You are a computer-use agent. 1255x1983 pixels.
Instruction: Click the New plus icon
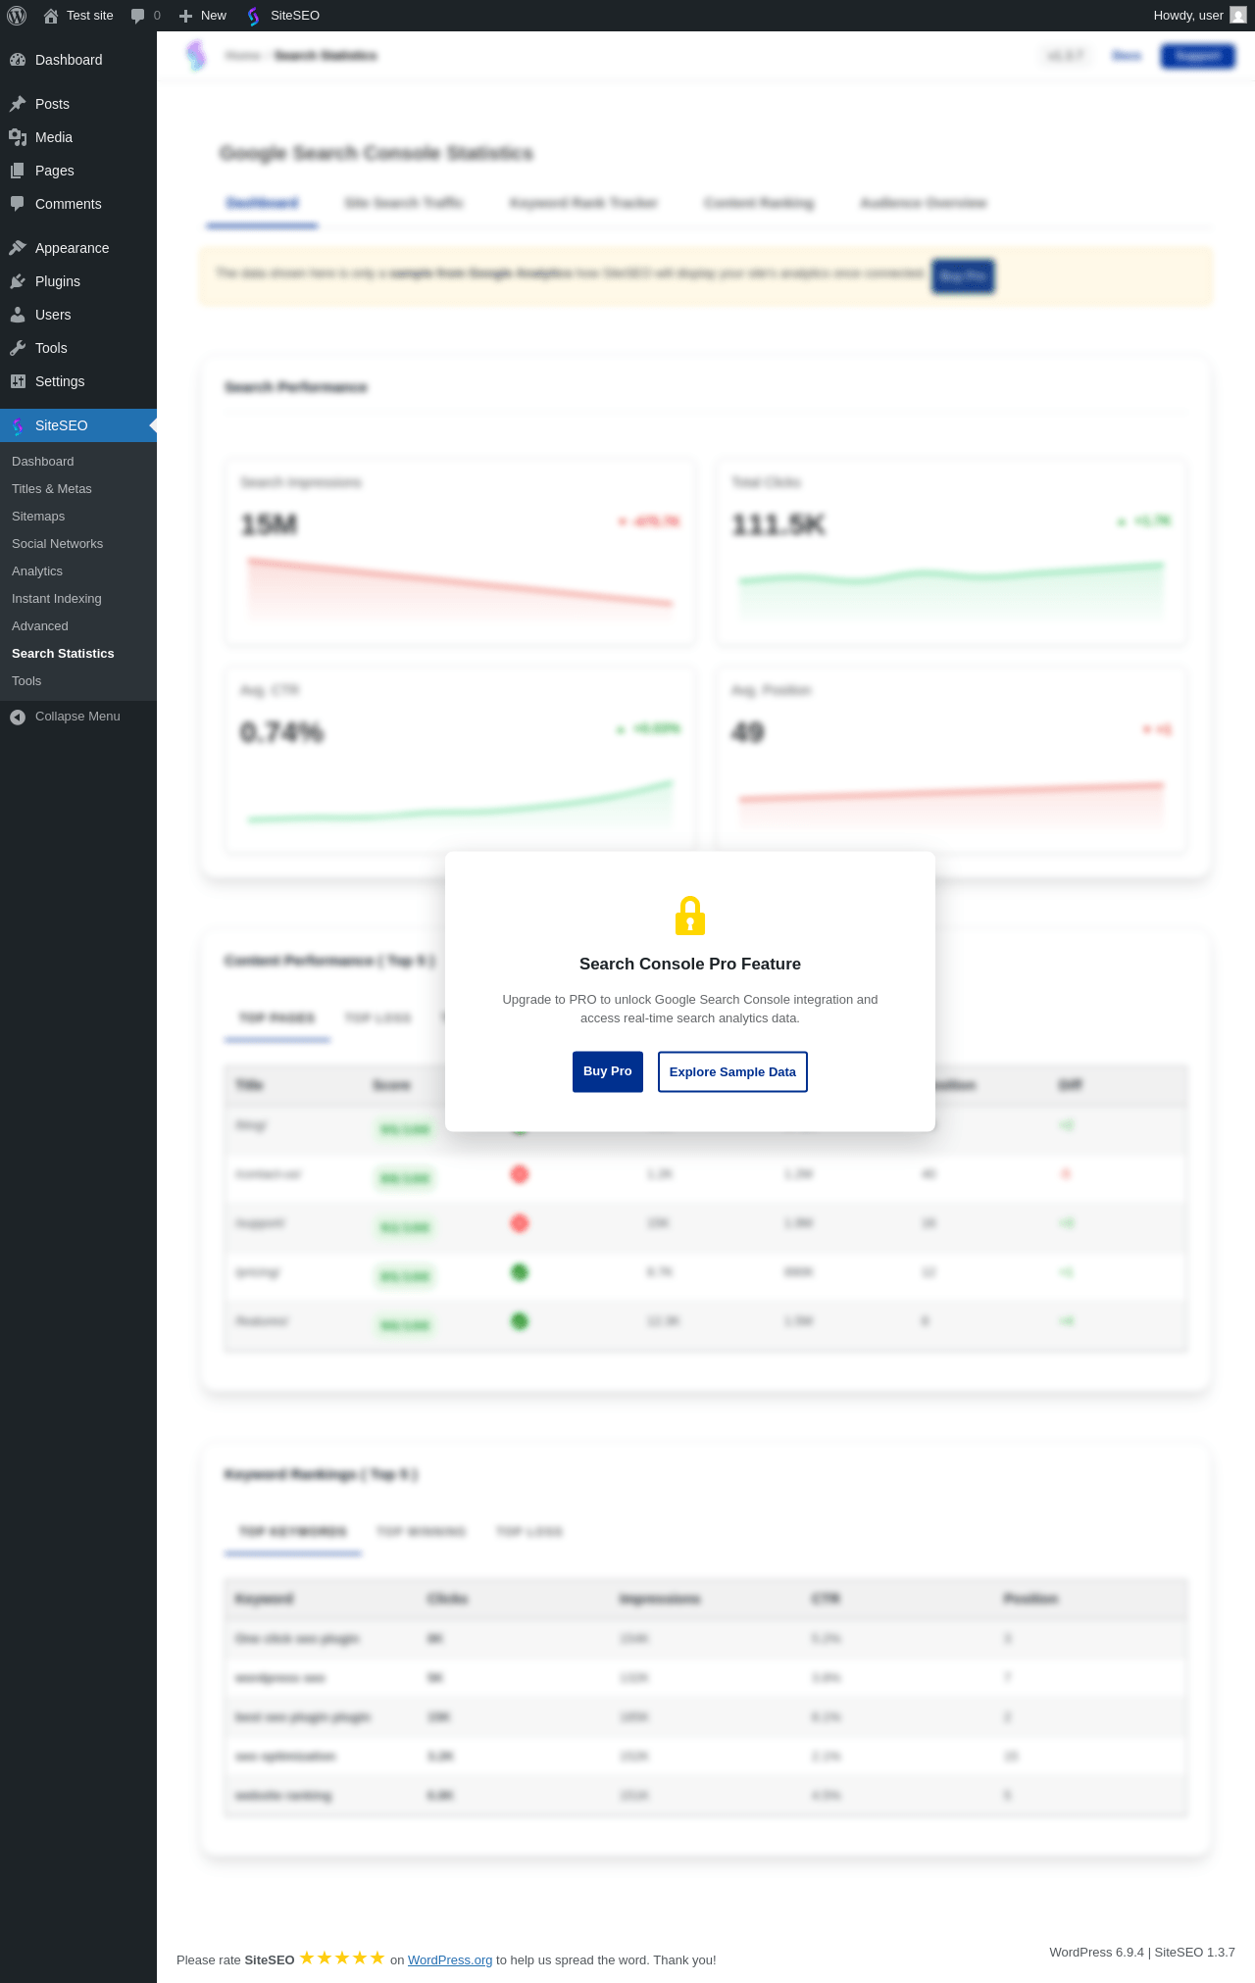coord(185,16)
